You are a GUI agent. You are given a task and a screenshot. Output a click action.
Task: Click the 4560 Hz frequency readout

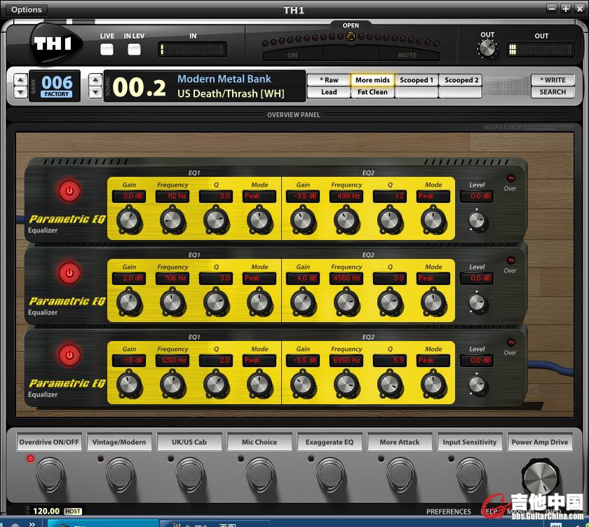pyautogui.click(x=346, y=278)
